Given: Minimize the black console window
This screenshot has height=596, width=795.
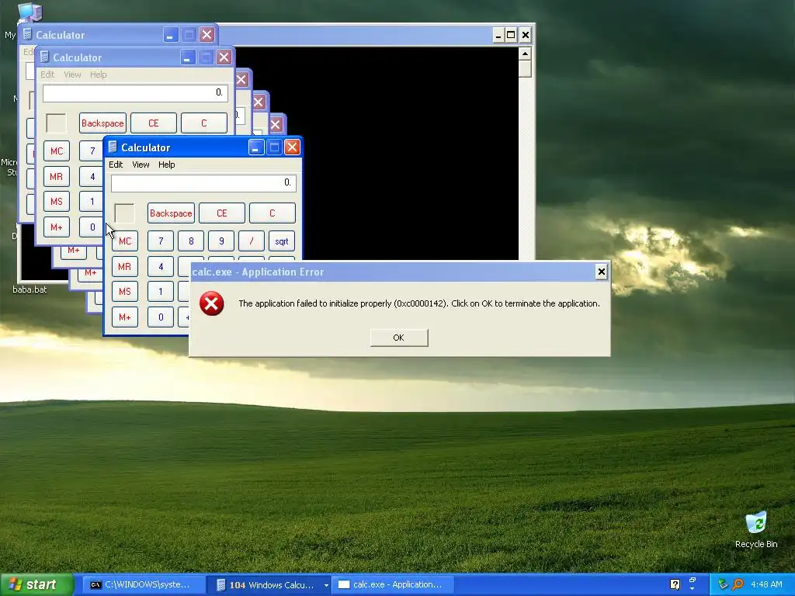Looking at the screenshot, I should click(x=498, y=35).
